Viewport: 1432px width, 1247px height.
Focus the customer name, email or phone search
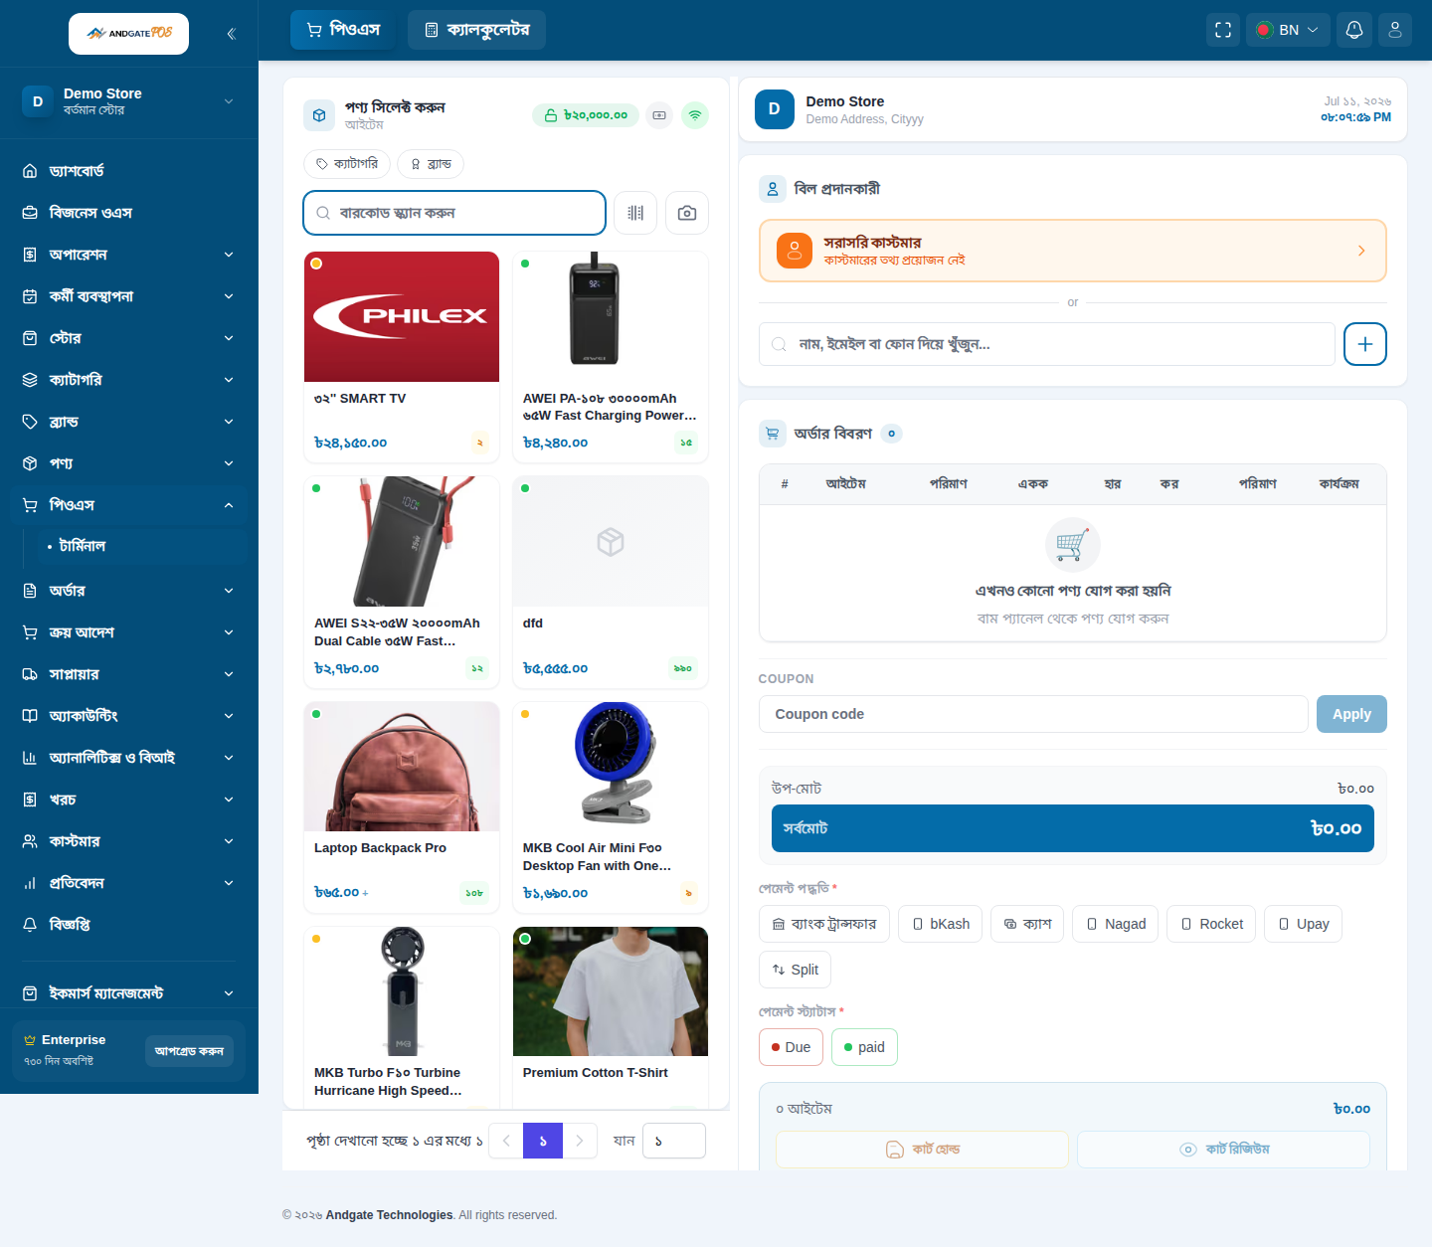[x=1047, y=344]
